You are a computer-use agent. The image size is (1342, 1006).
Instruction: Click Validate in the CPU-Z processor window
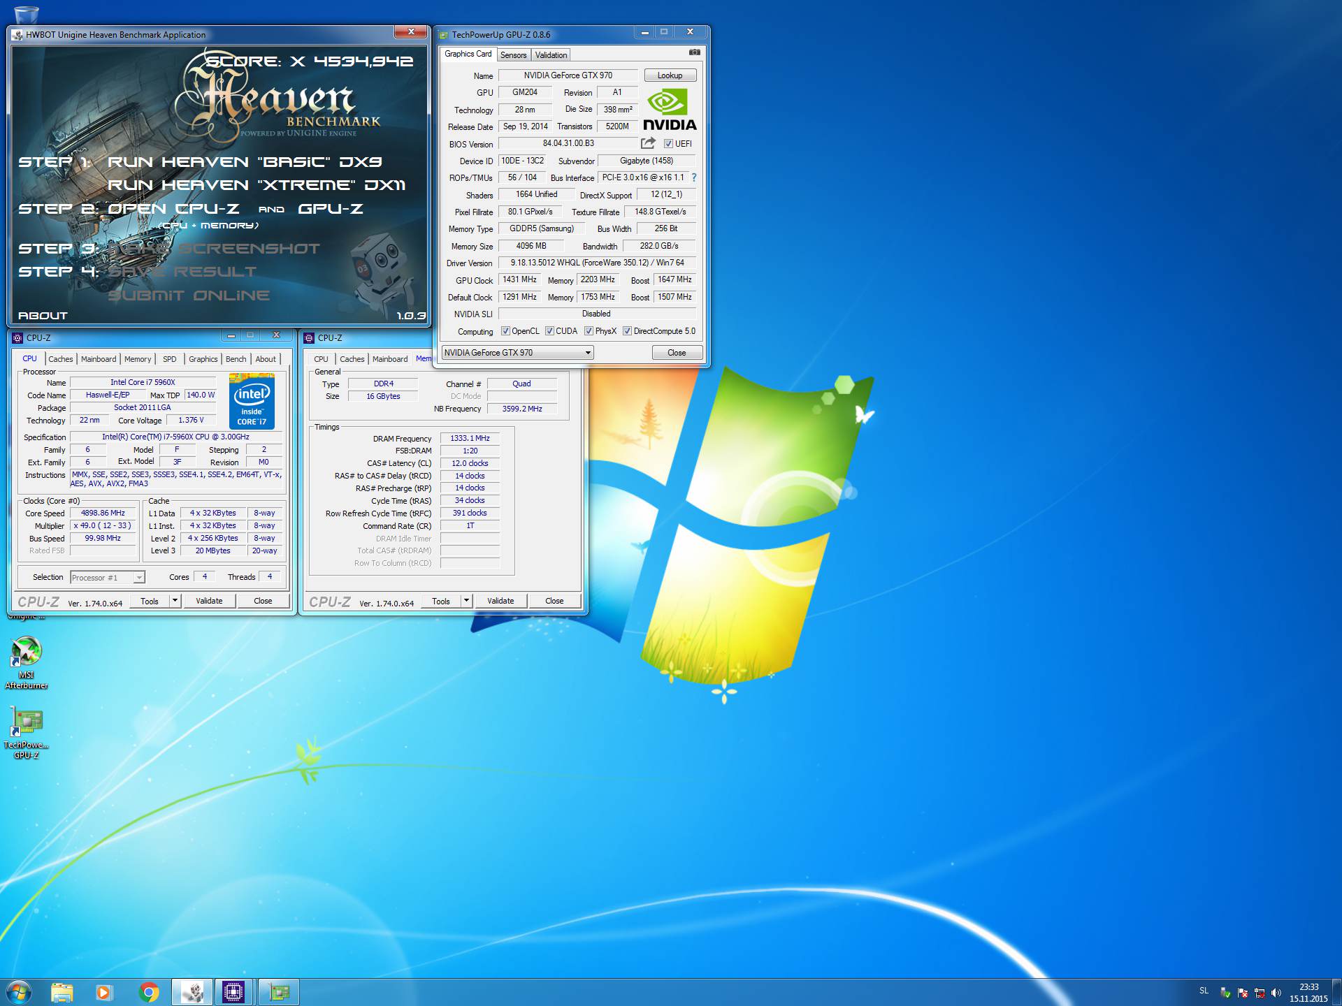coord(209,601)
